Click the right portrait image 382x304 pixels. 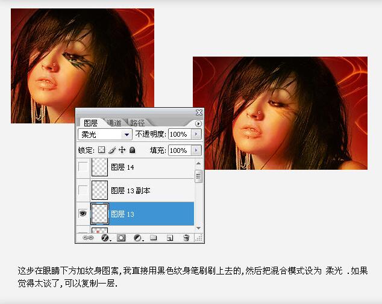coord(280,113)
